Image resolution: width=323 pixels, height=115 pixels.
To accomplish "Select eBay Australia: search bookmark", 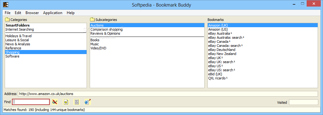I will point(263,37).
